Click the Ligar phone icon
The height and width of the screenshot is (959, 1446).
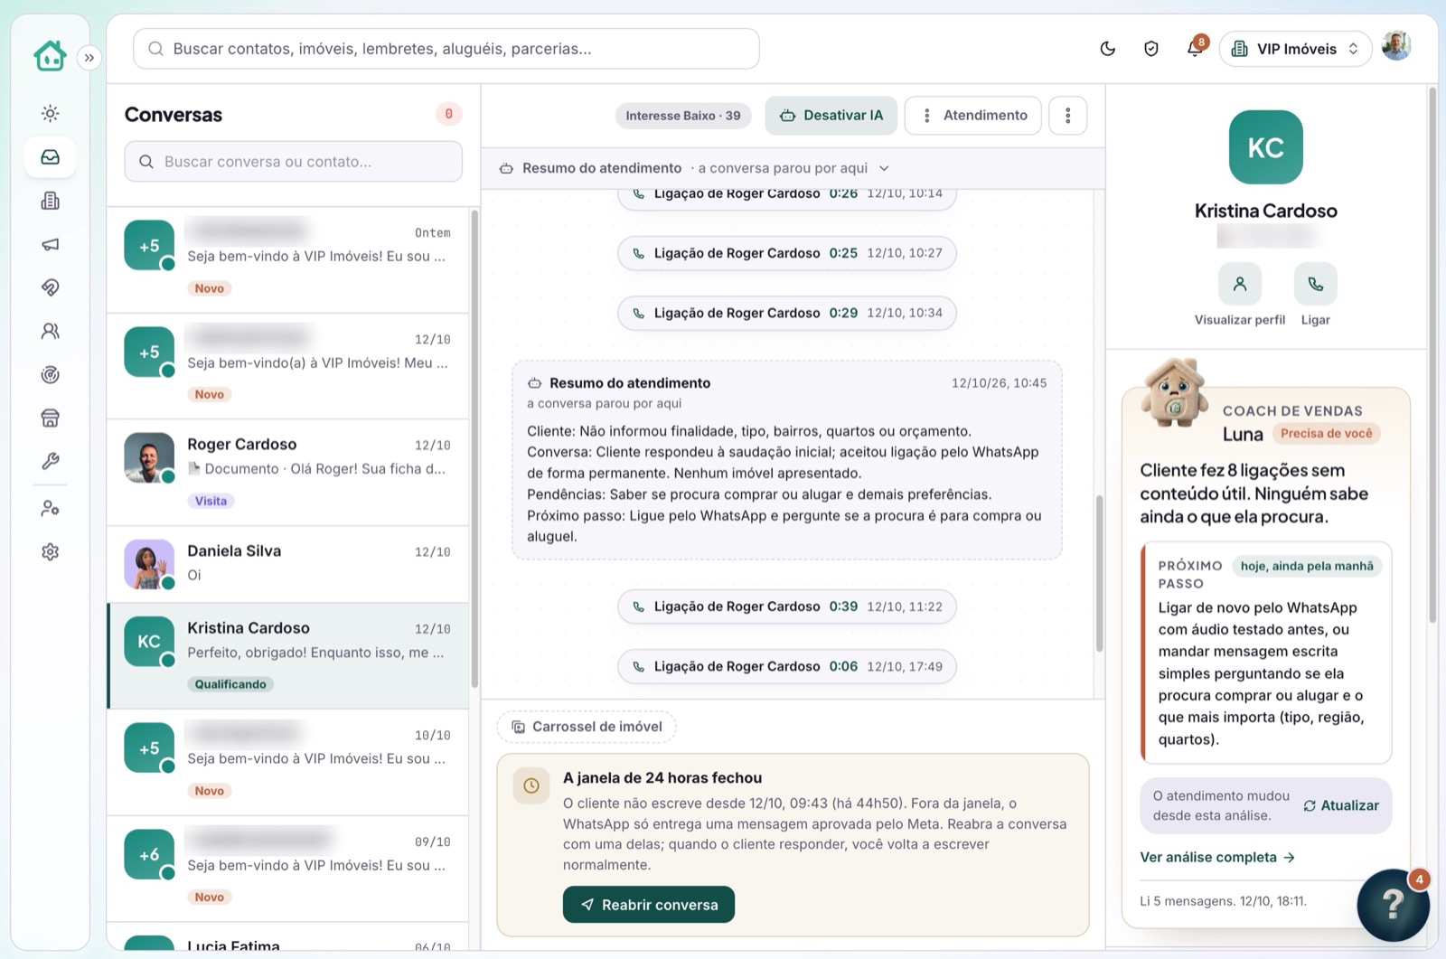tap(1316, 284)
